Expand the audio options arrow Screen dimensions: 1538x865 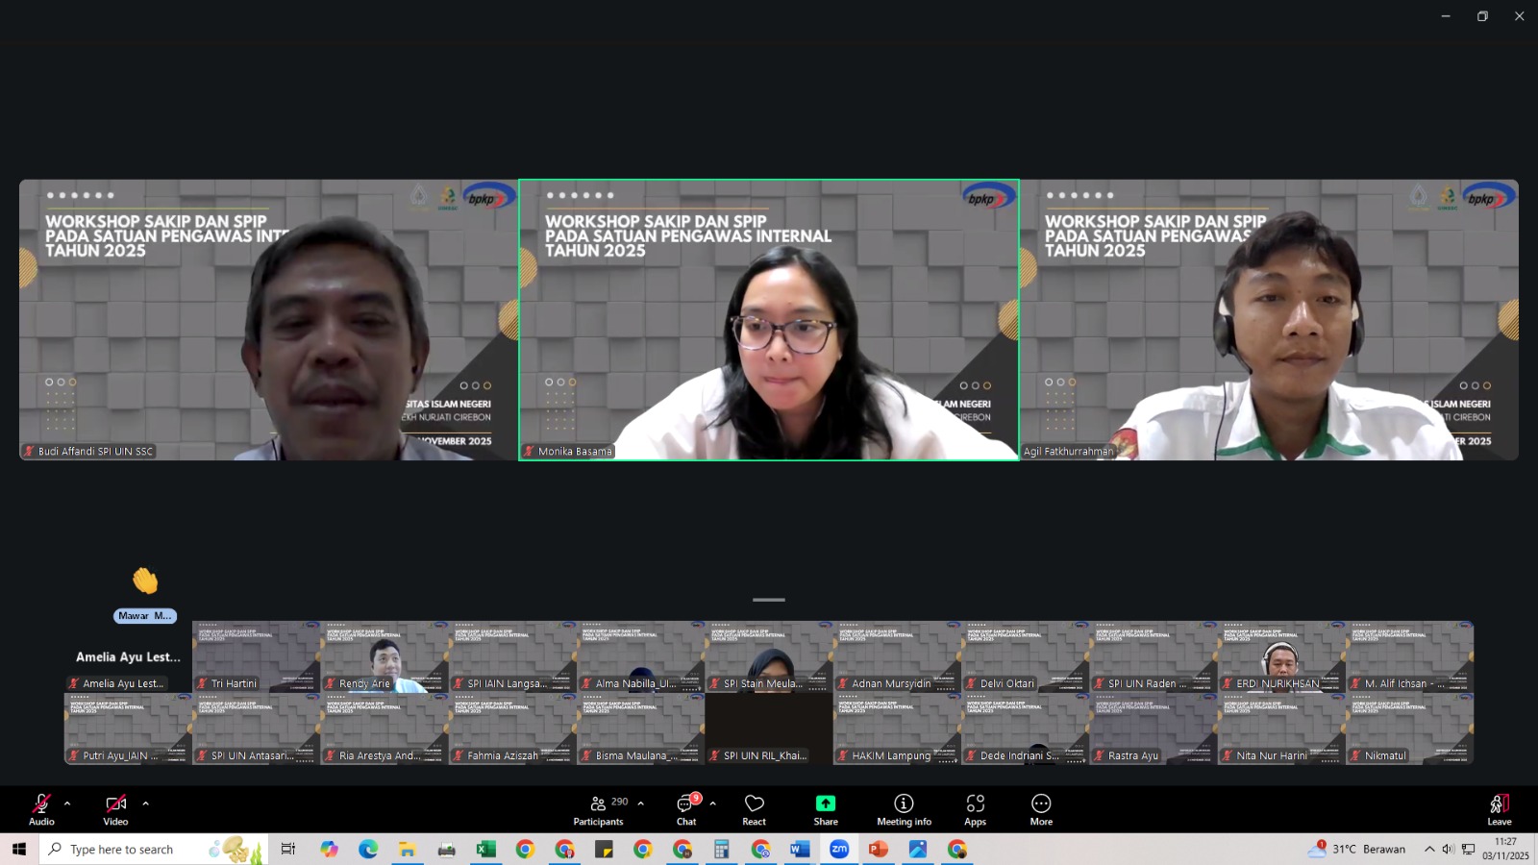pyautogui.click(x=67, y=803)
